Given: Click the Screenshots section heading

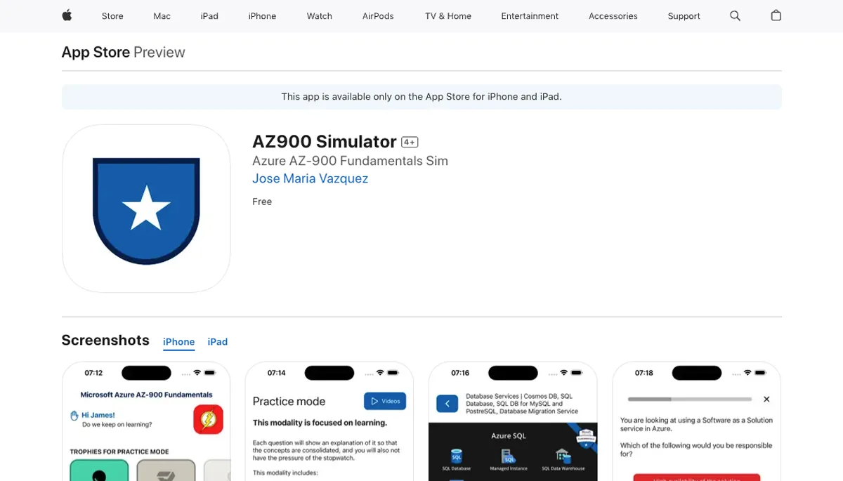Looking at the screenshot, I should click(x=105, y=340).
